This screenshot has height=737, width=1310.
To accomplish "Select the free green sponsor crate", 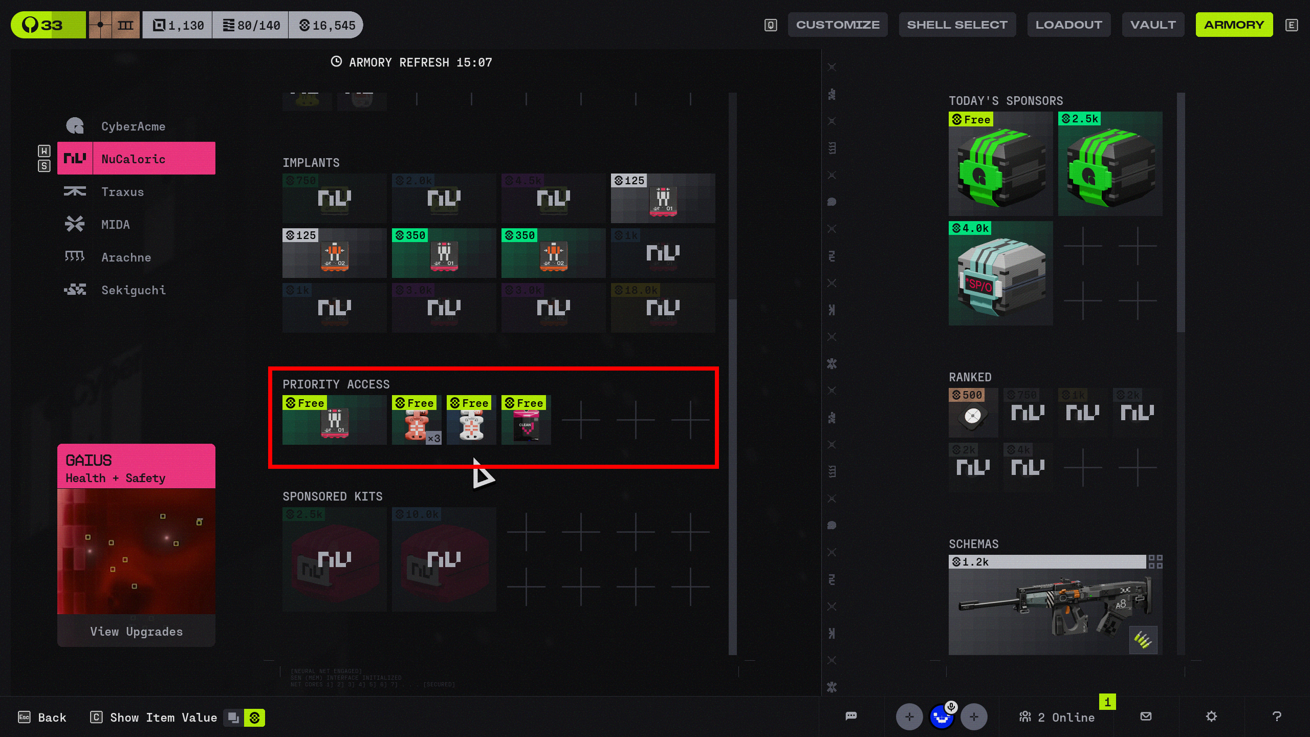I will (1000, 164).
